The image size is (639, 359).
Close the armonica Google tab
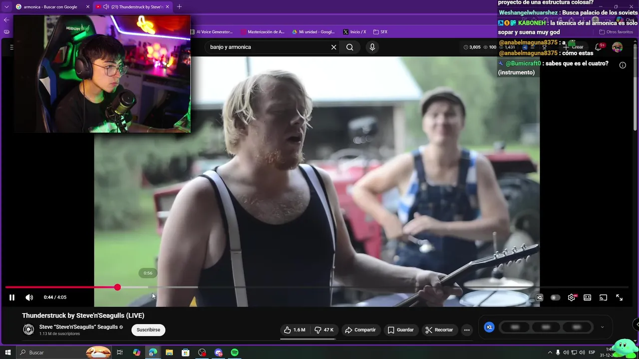coord(88,6)
